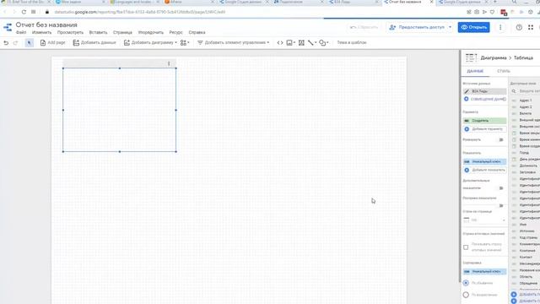
Task: Click Добавить данные in the toolbar
Action: pyautogui.click(x=94, y=43)
